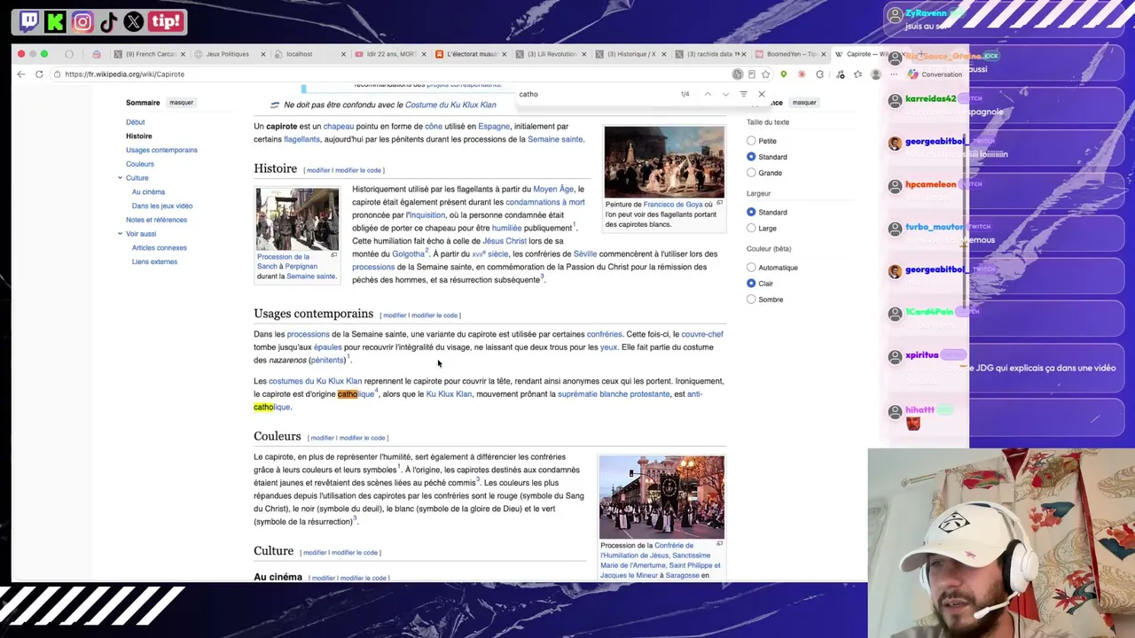Jump to next find result for catho
The height and width of the screenshot is (638, 1135).
[725, 94]
